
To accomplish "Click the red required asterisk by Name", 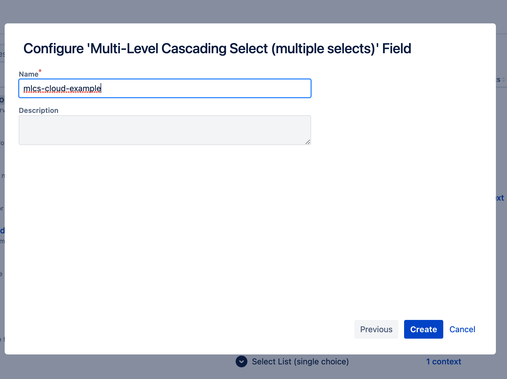I will pyautogui.click(x=40, y=71).
